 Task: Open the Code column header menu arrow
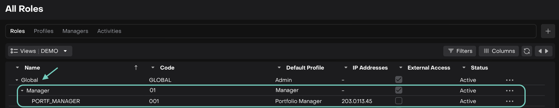pos(153,68)
